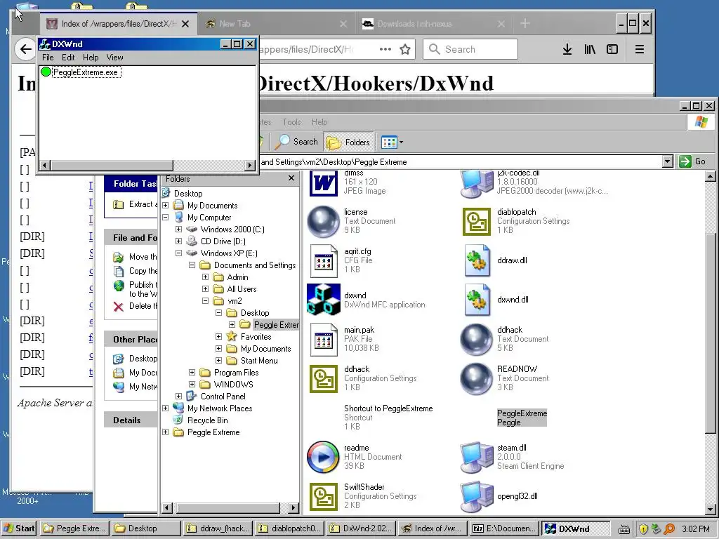Click the browser Search input field

click(x=470, y=49)
